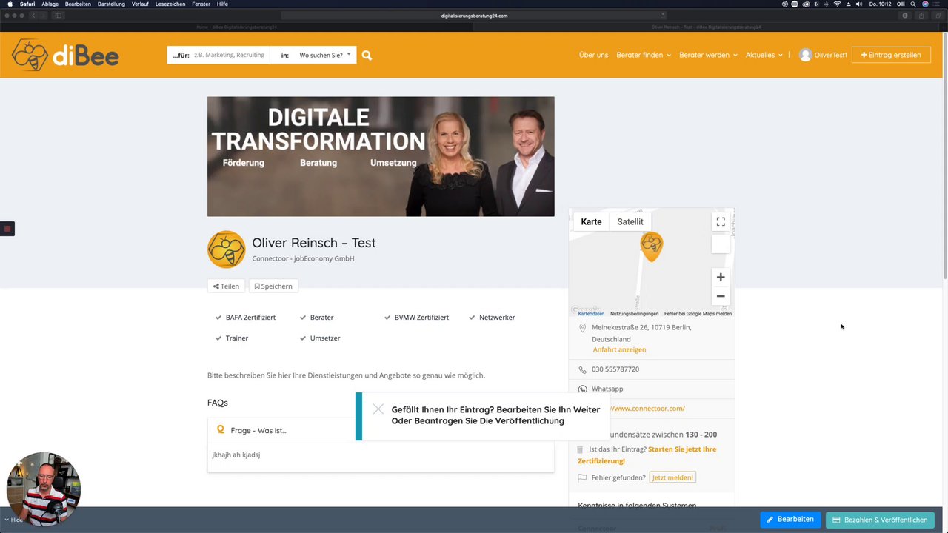Click the 'Anfahrt anzeigen' link
This screenshot has width=948, height=533.
pos(619,349)
